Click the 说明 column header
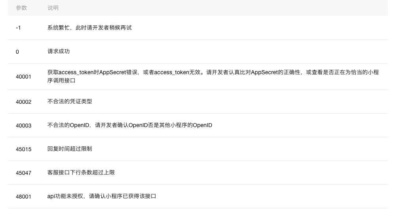The height and width of the screenshot is (221, 406). click(x=53, y=8)
